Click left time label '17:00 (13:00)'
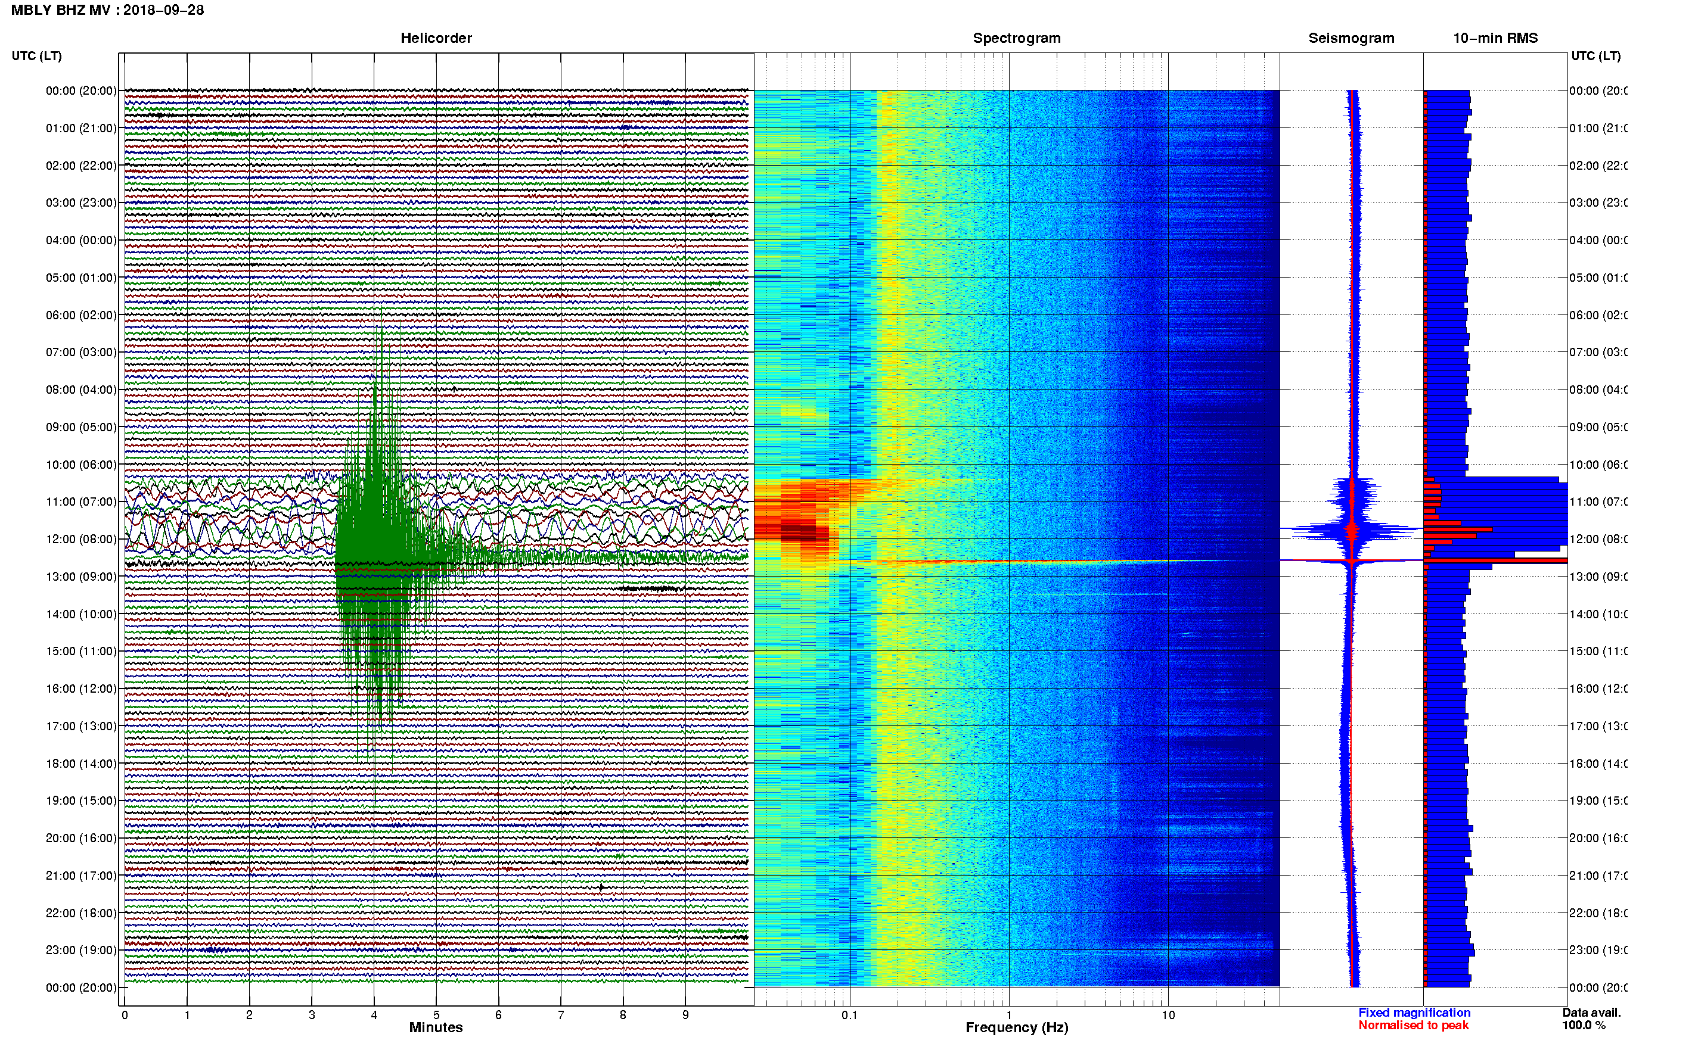 coord(81,726)
